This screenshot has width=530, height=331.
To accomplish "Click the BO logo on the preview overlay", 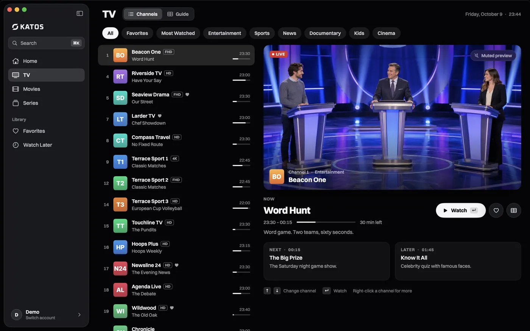I will pyautogui.click(x=277, y=177).
